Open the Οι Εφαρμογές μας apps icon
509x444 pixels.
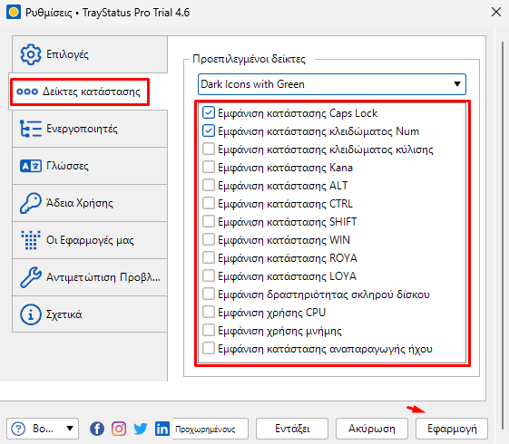point(31,240)
